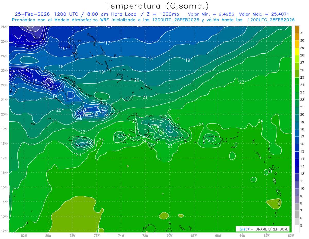309x239 pixels.
Task: Select the "22" contour label near 78W 19N
Action: (83, 132)
